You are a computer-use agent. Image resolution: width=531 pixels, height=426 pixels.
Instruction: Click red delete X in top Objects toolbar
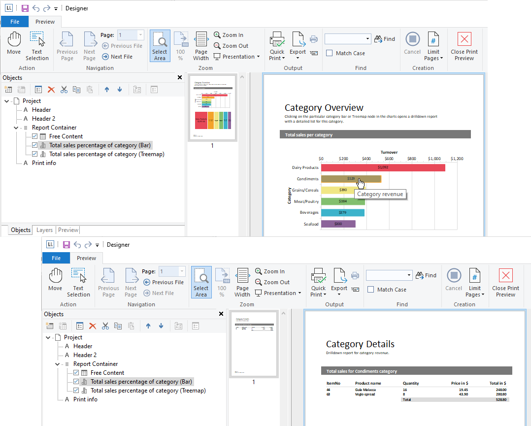click(51, 90)
